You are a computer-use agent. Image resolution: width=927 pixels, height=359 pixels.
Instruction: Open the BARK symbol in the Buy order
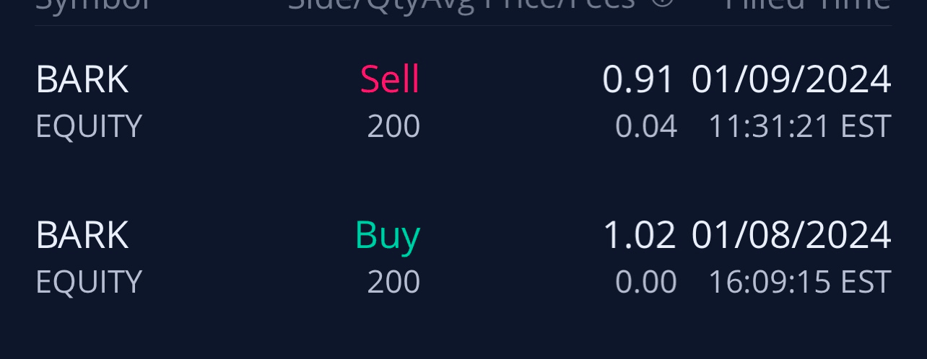click(x=82, y=235)
